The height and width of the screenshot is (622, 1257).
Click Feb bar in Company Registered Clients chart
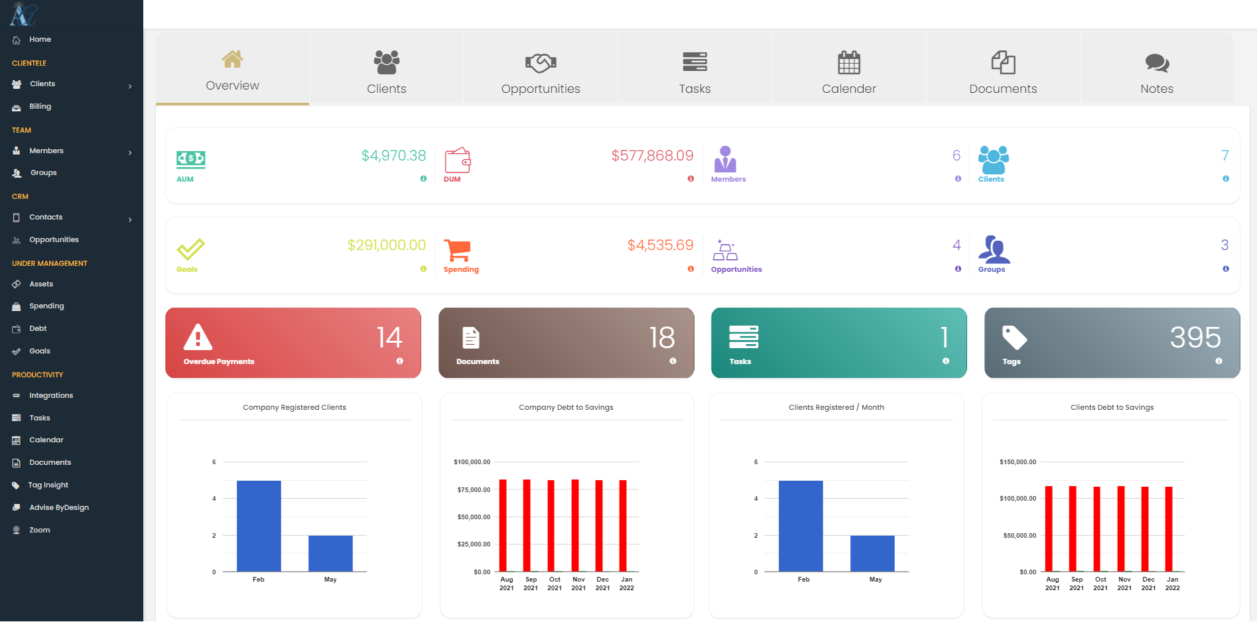259,526
